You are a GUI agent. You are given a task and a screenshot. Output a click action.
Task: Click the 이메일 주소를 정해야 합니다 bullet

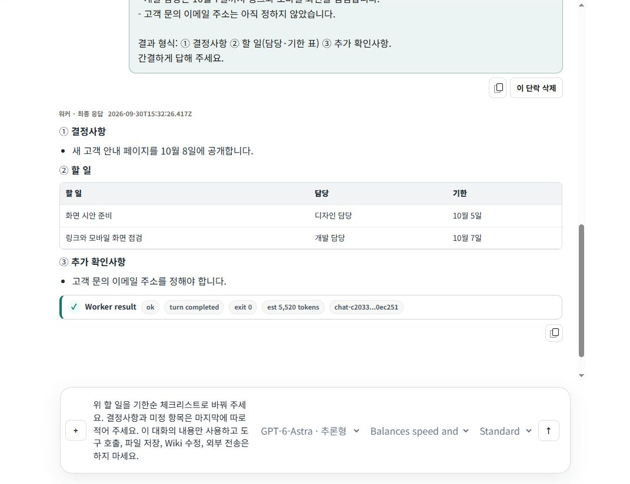tap(149, 281)
